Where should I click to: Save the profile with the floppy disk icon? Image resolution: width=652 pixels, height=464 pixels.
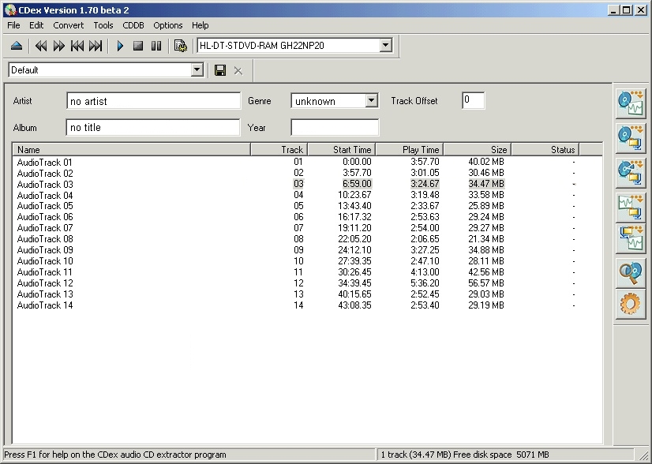pos(220,70)
